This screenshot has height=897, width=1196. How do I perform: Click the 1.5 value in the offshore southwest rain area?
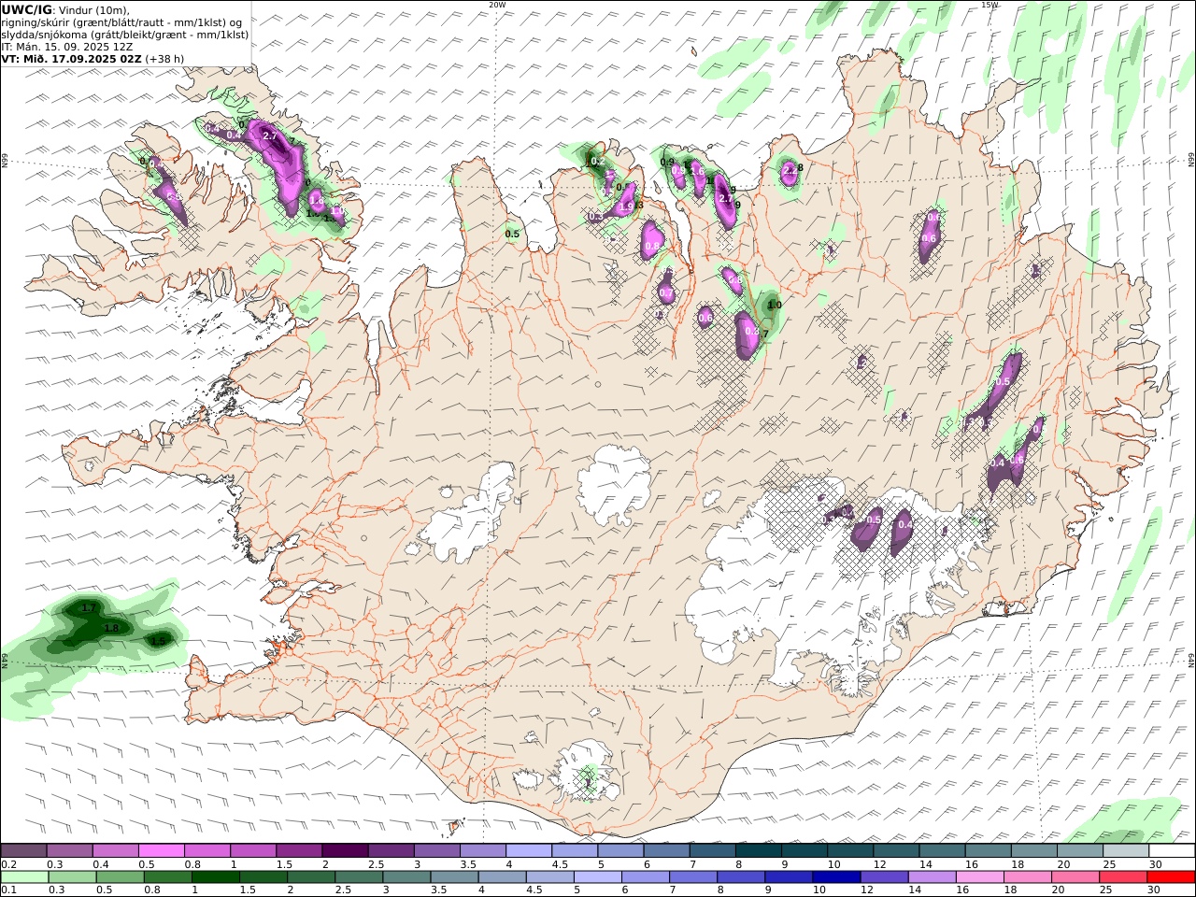(158, 641)
